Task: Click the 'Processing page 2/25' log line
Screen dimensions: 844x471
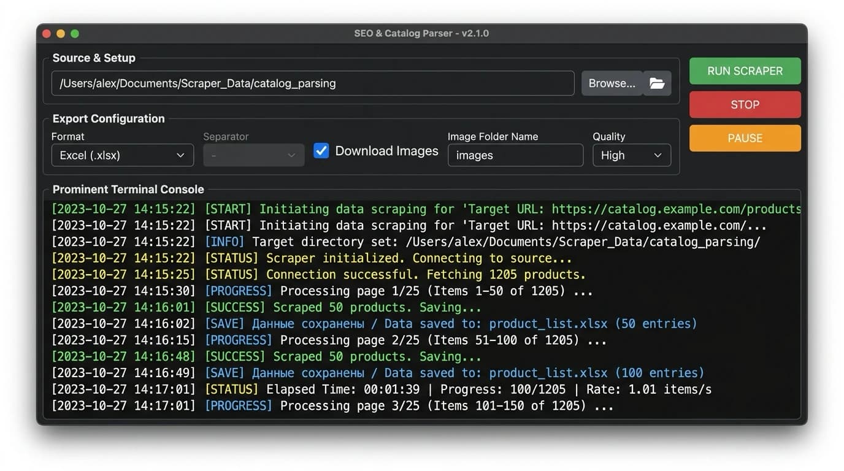Action: tap(329, 340)
